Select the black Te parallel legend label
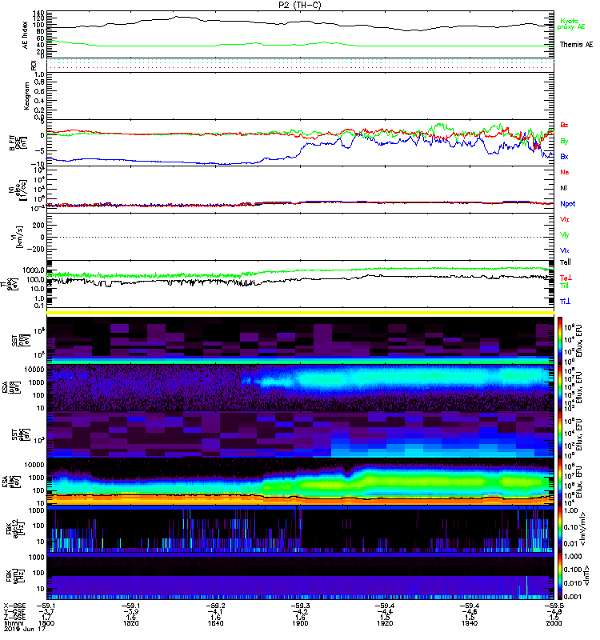600x640 pixels. (x=566, y=262)
